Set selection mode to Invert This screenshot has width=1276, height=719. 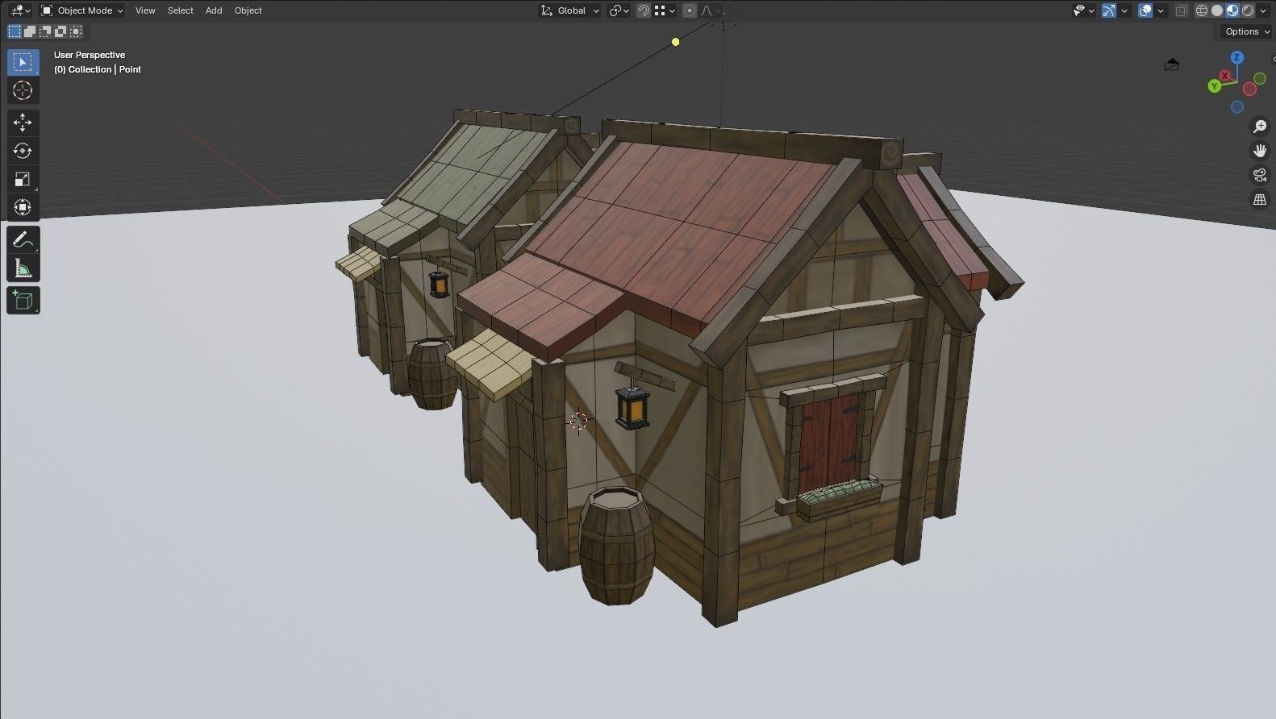point(60,31)
